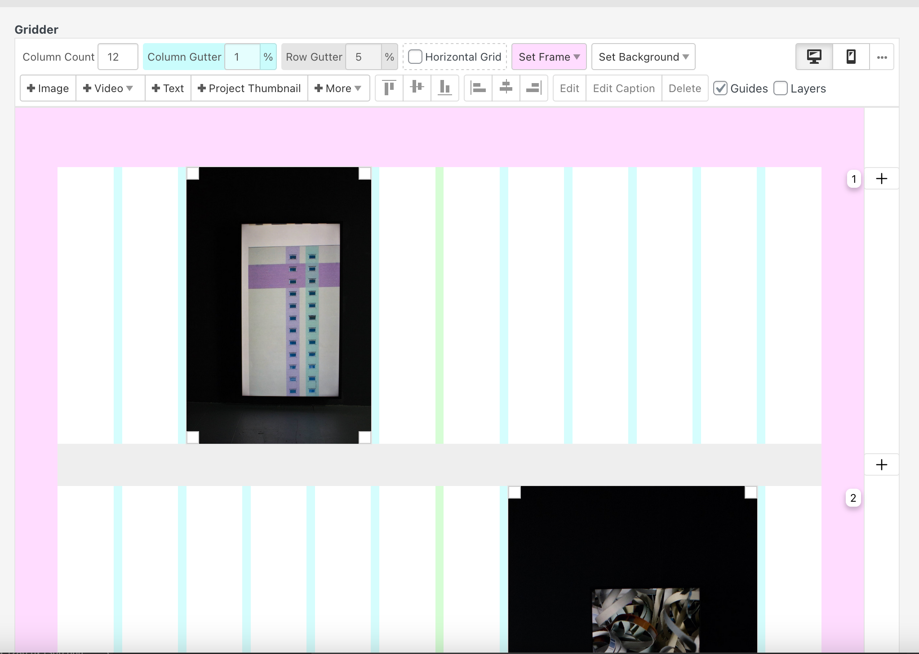Align selected elements to vertical middle
919x654 pixels.
click(x=417, y=88)
